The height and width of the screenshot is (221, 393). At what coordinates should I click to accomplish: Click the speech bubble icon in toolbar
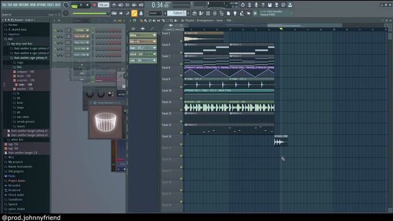[283, 5]
